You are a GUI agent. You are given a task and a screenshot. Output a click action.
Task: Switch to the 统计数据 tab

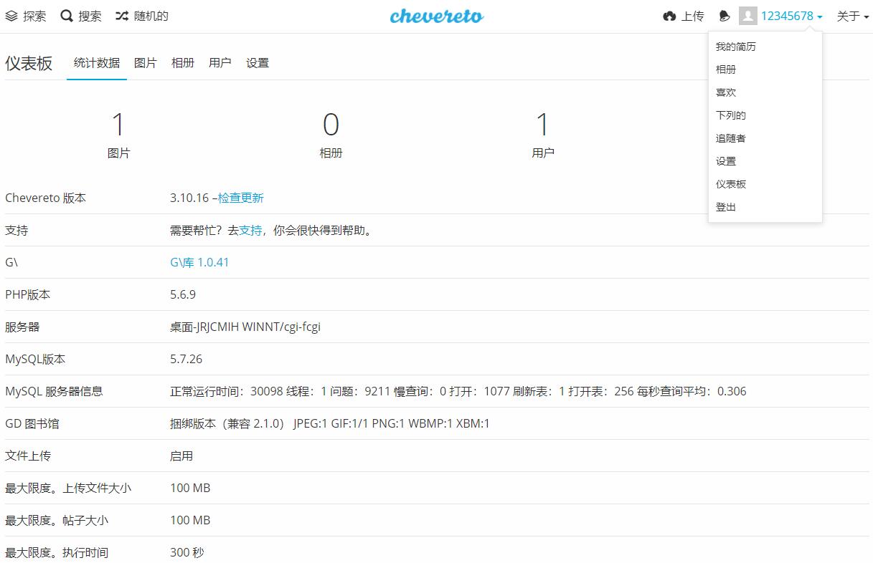pos(97,63)
